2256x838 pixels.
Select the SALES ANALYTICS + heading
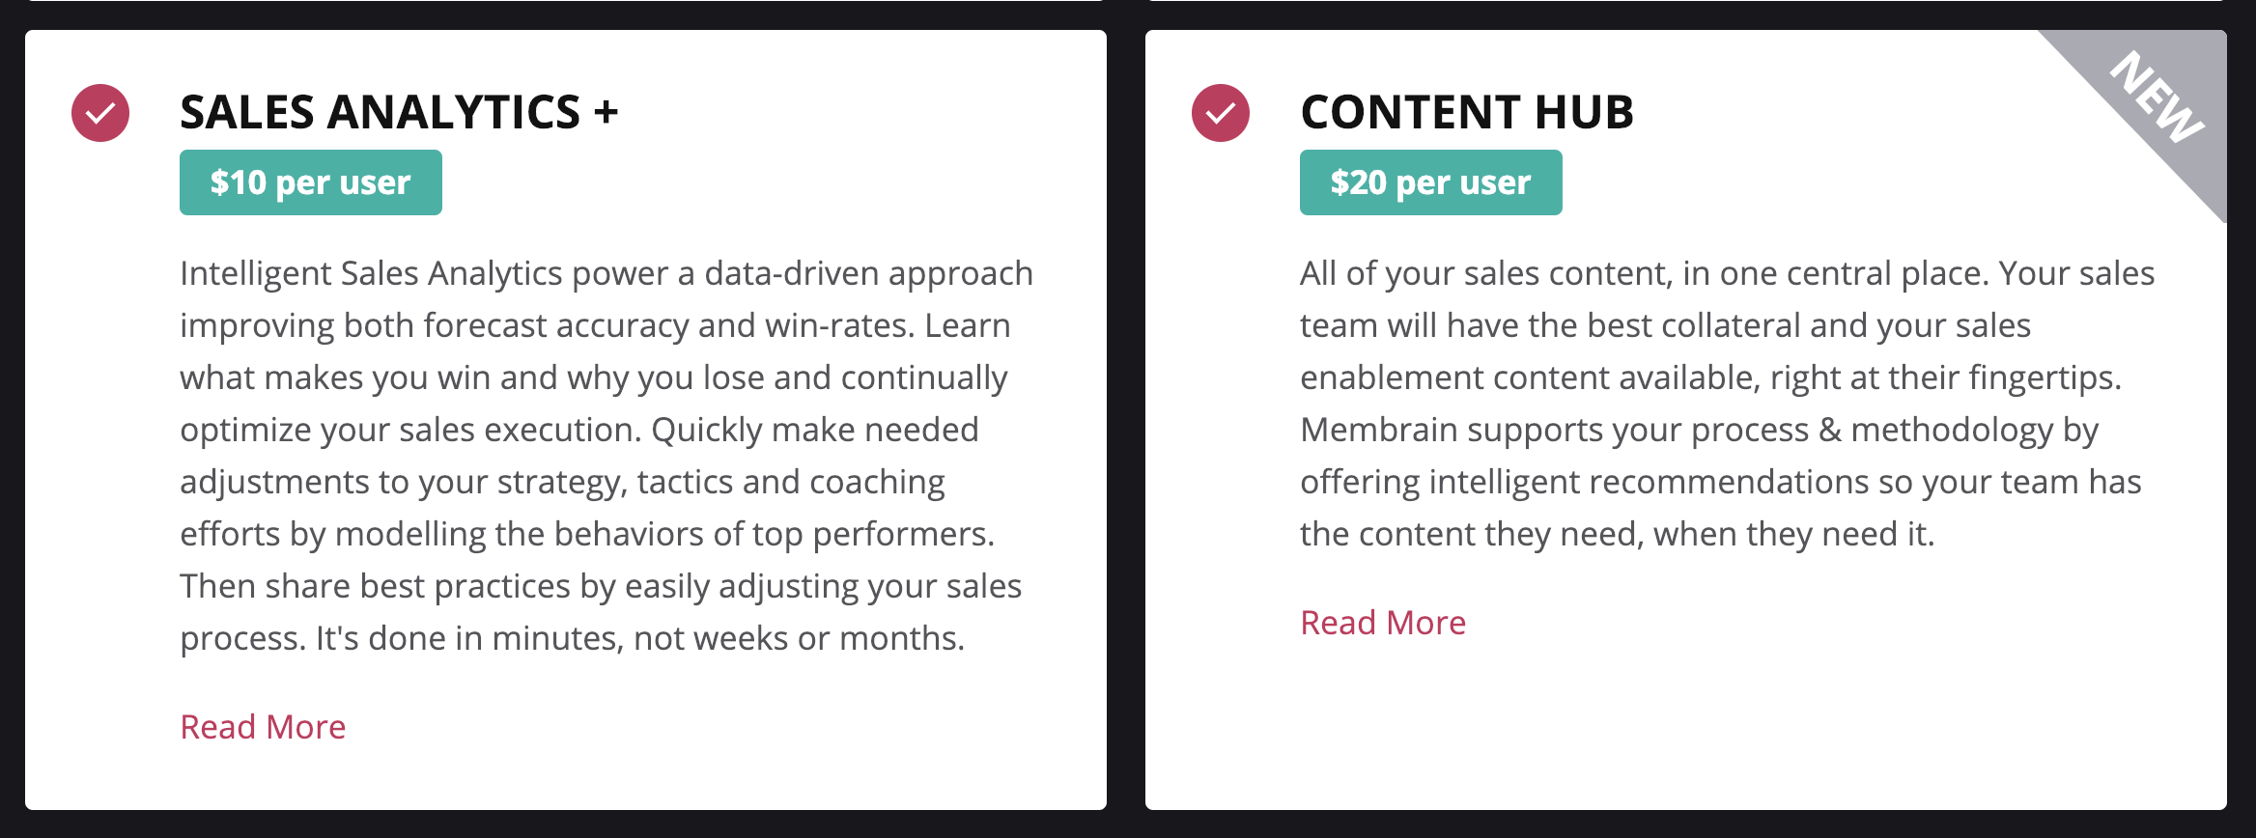click(399, 112)
